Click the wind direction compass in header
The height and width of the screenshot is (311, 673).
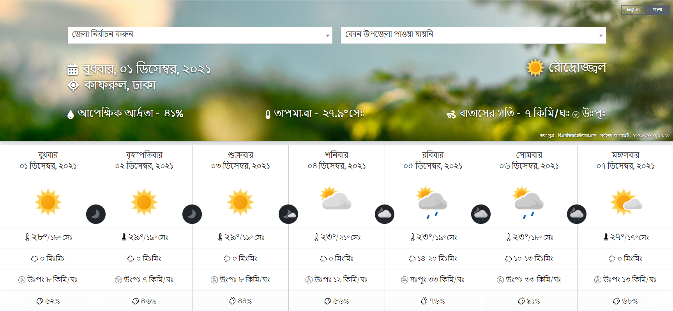[x=576, y=115]
